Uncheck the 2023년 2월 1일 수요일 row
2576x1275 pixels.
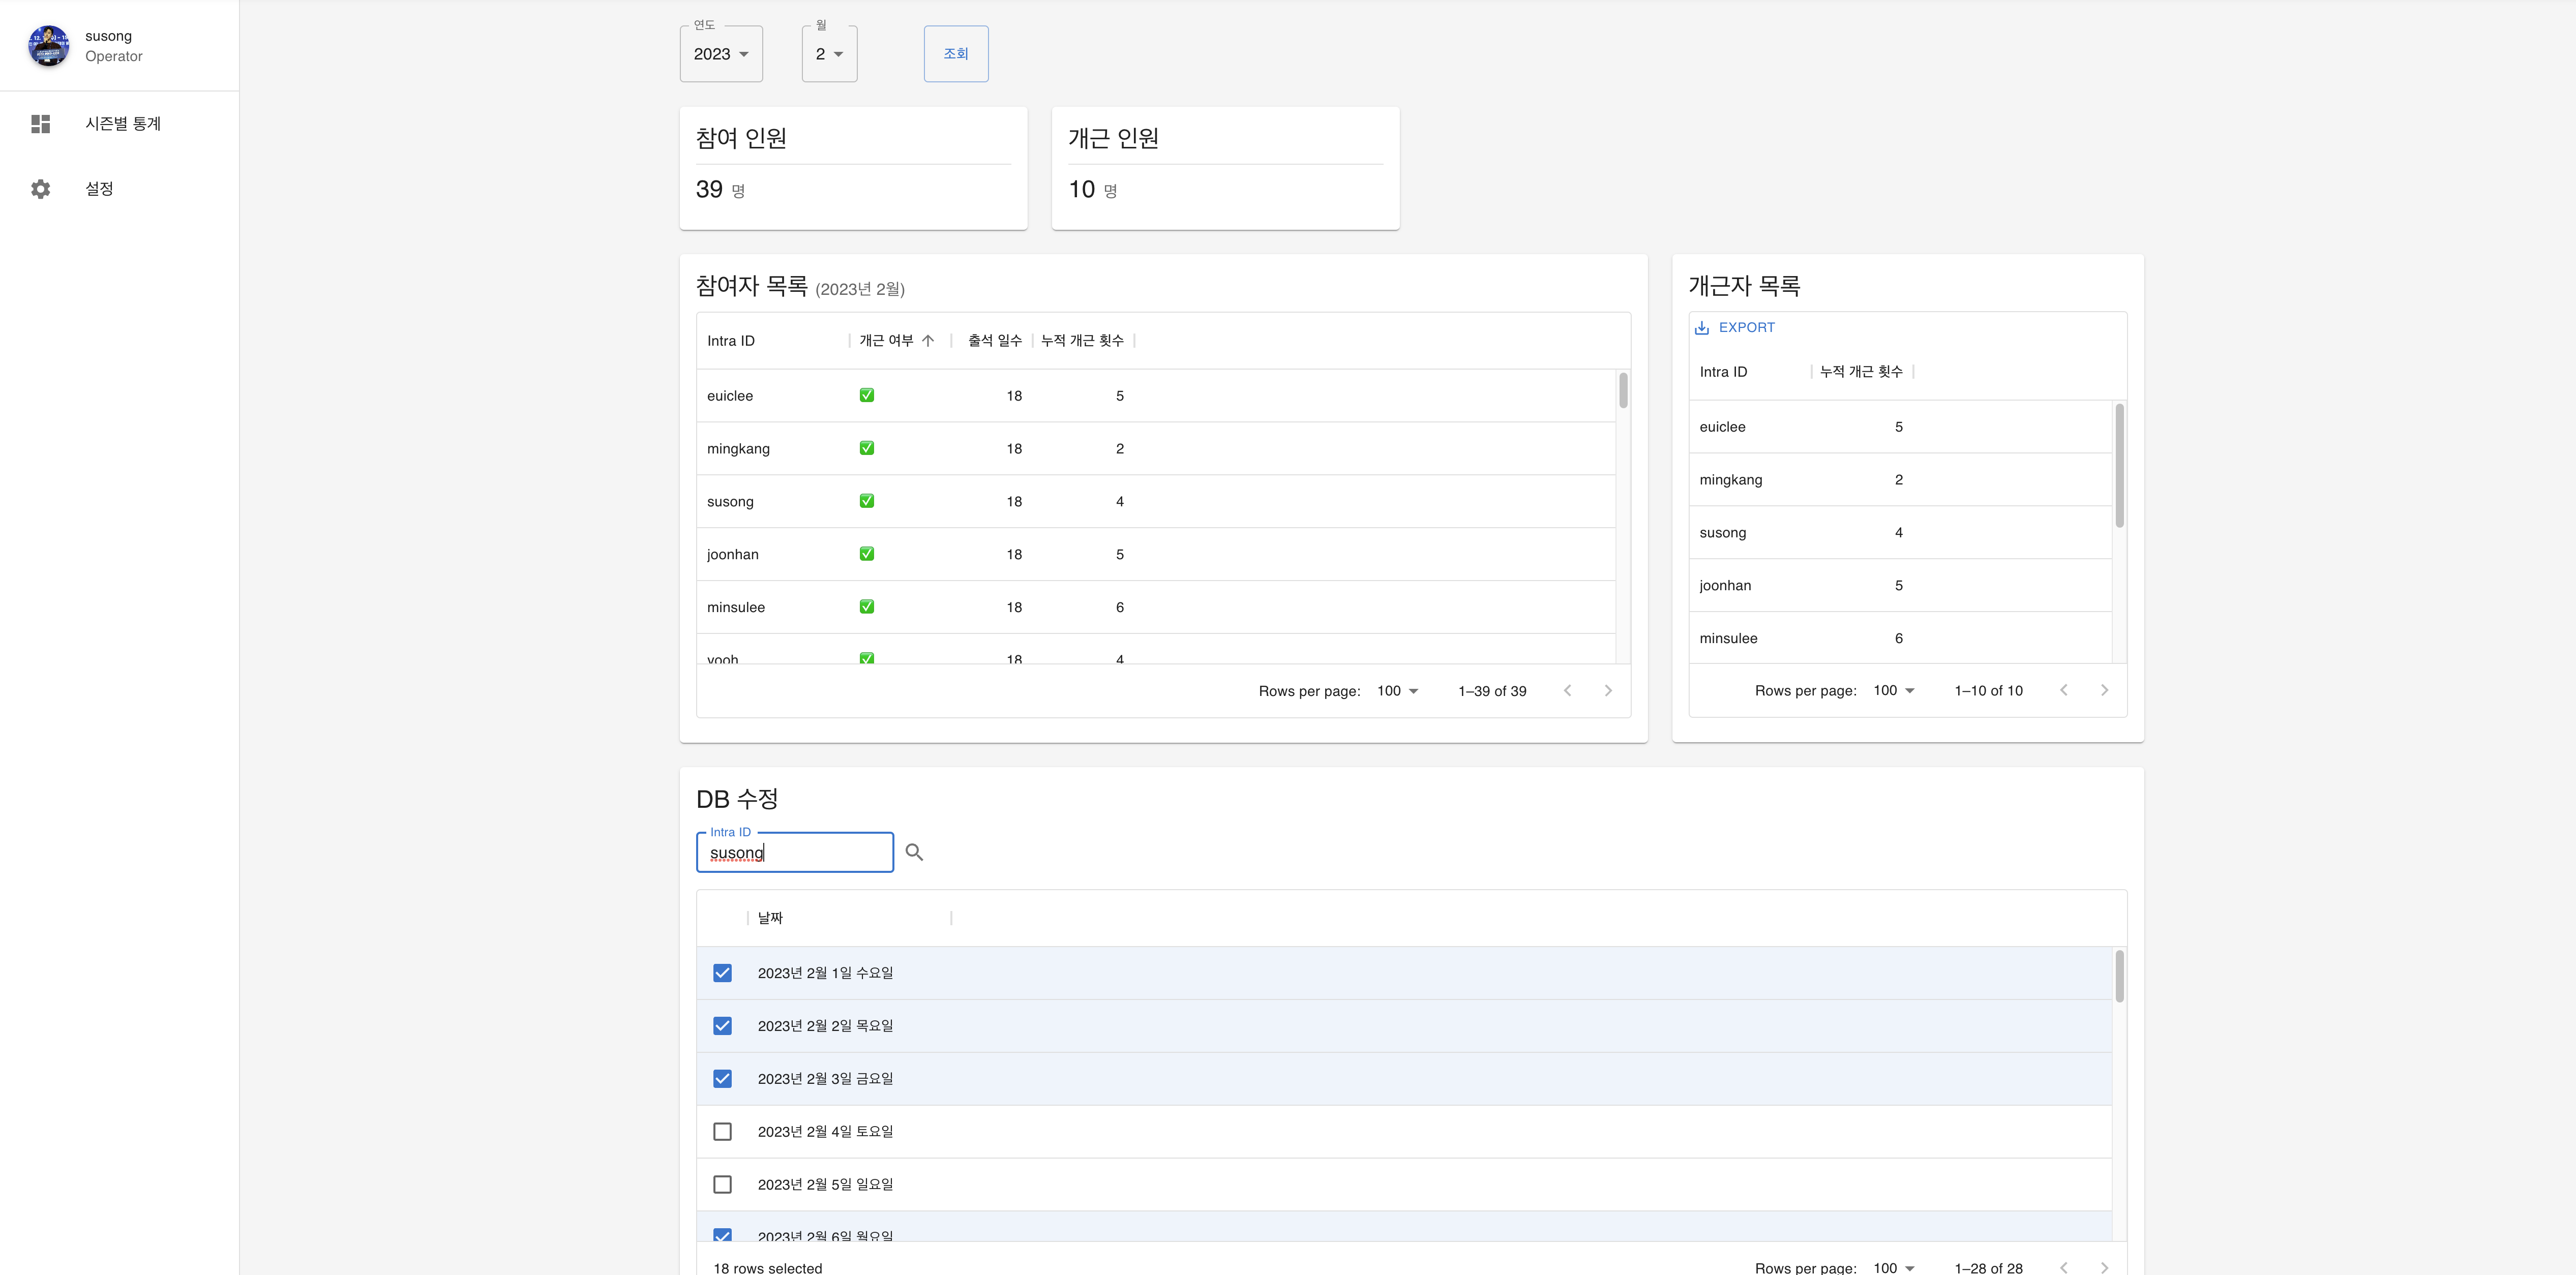click(x=722, y=973)
